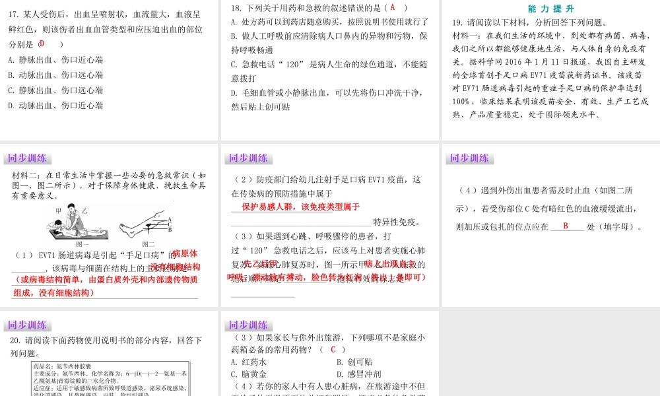
Task: Click the red answer 保护易感人群
Action: [267, 207]
